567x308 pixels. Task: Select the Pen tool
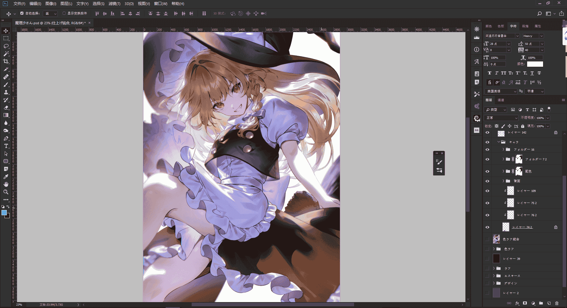pyautogui.click(x=6, y=138)
